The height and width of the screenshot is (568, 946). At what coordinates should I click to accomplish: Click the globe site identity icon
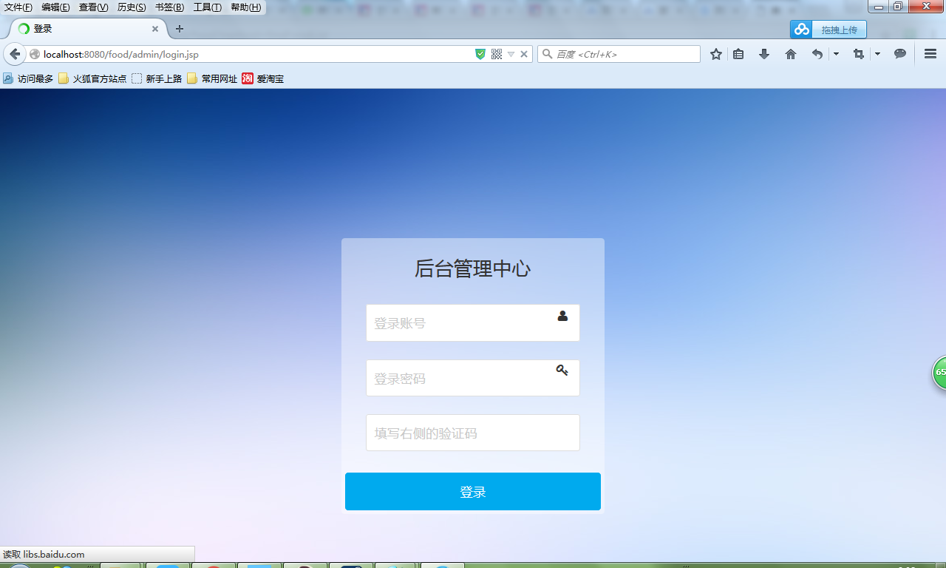click(34, 54)
